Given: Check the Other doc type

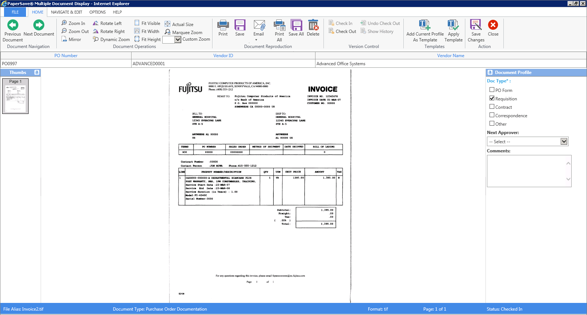Looking at the screenshot, I should (x=492, y=123).
